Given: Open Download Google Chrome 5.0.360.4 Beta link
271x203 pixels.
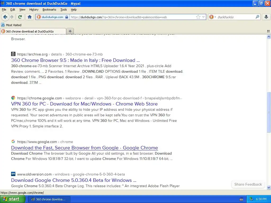Looking at the screenshot, I should pos(74,180).
